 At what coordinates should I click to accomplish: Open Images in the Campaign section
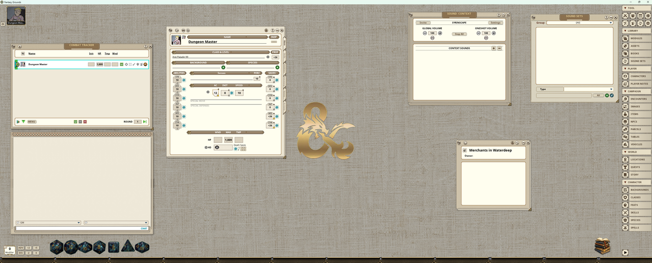point(637,106)
